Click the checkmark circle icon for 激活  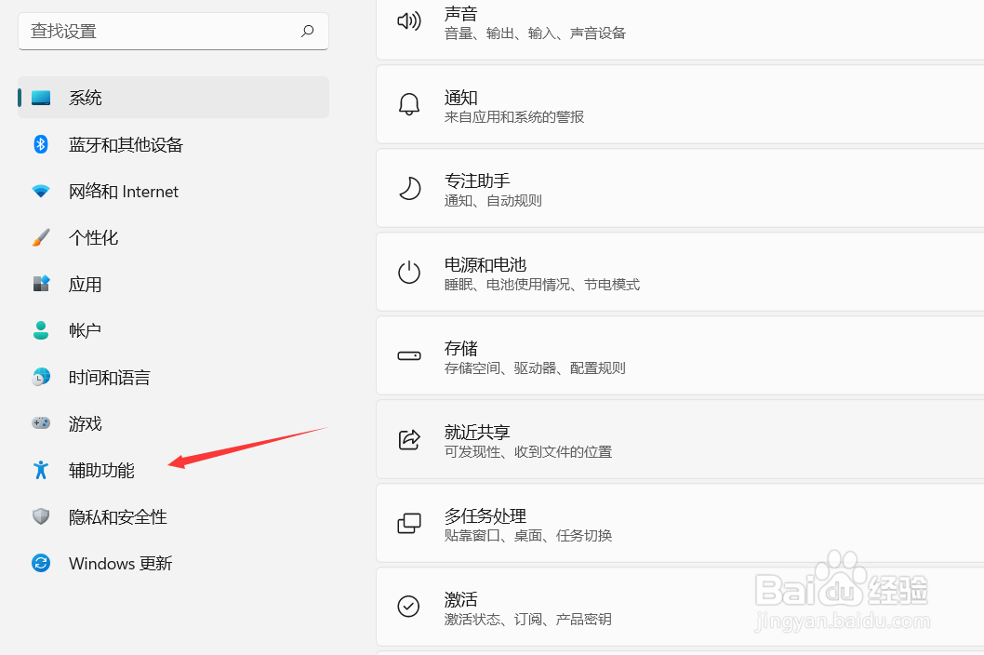pos(409,607)
